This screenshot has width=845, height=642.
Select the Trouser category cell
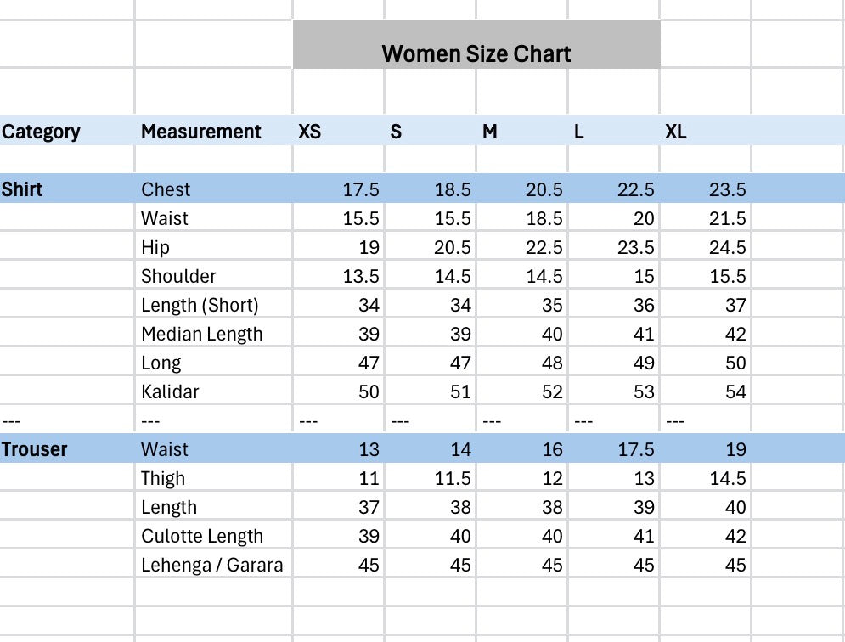coord(67,448)
